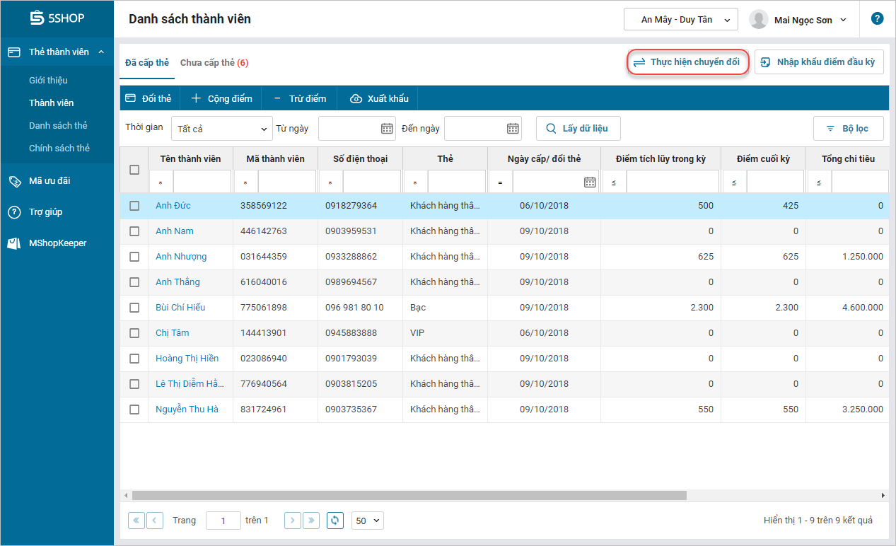Click the refresh icon in pagination bar

click(x=335, y=521)
